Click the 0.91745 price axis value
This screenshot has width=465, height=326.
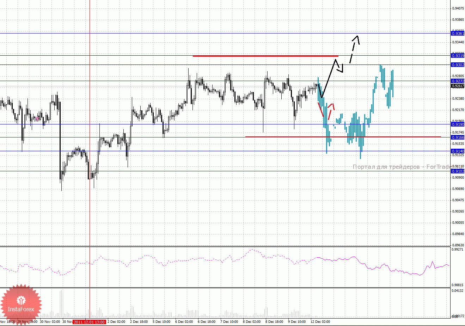pos(458,133)
